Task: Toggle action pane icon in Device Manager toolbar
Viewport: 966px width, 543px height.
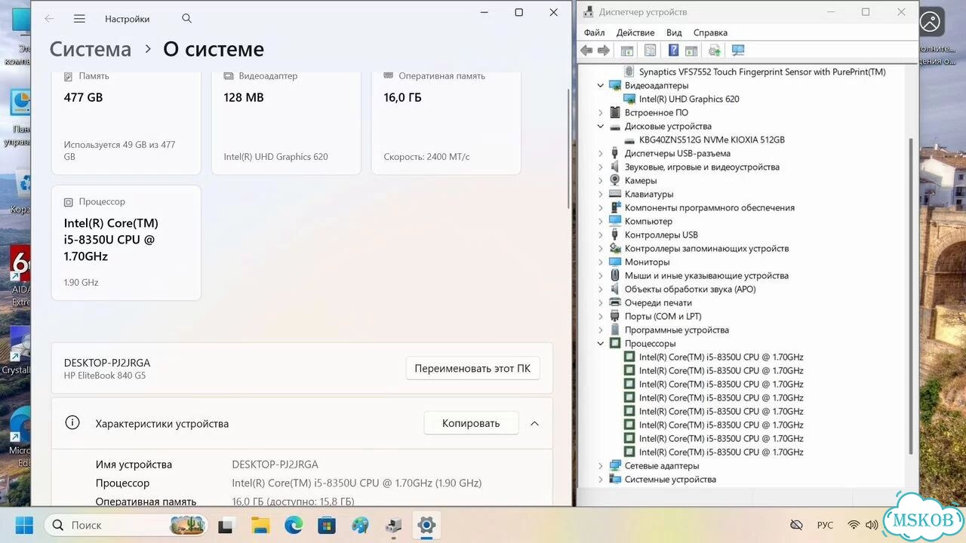Action: [x=691, y=51]
